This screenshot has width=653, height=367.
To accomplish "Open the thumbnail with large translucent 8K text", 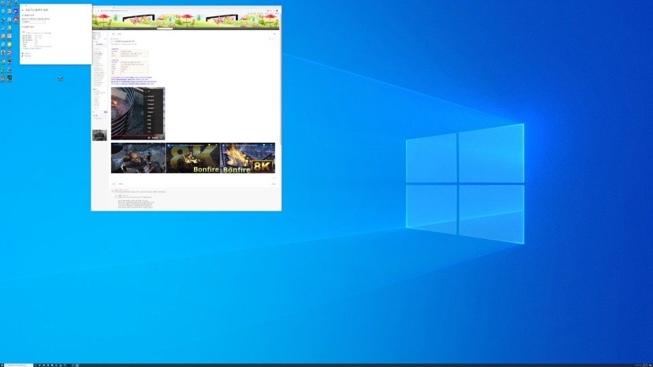I will tap(192, 158).
